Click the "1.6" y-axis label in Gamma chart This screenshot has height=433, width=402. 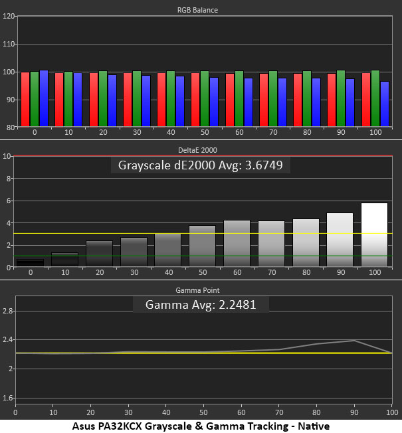(7, 398)
